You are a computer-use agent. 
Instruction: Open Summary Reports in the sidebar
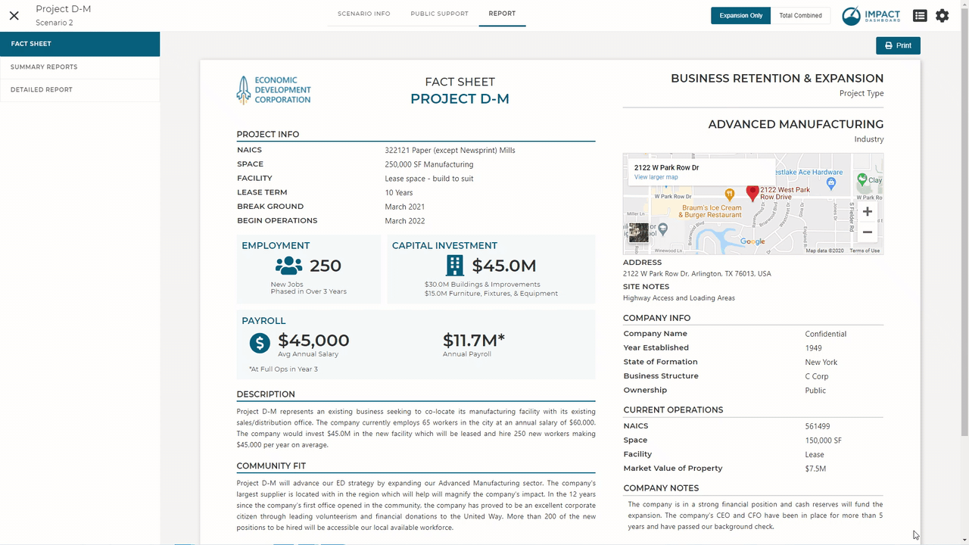pos(79,67)
